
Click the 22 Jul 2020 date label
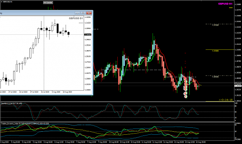pyautogui.click(x=23, y=92)
